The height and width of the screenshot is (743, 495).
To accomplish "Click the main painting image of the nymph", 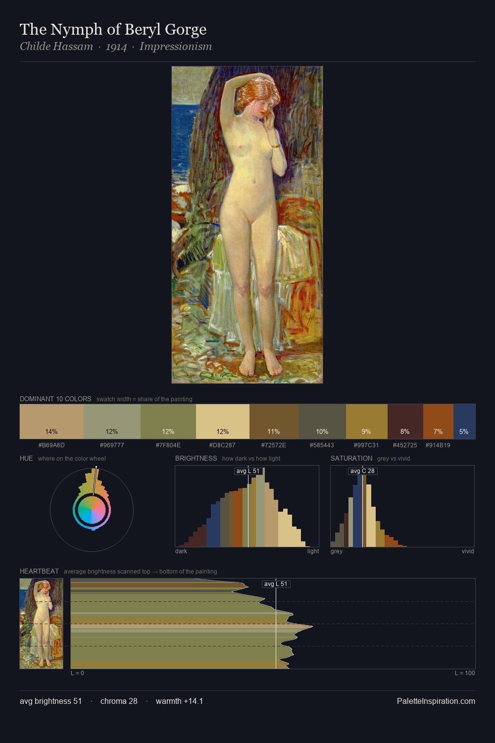I will click(247, 225).
